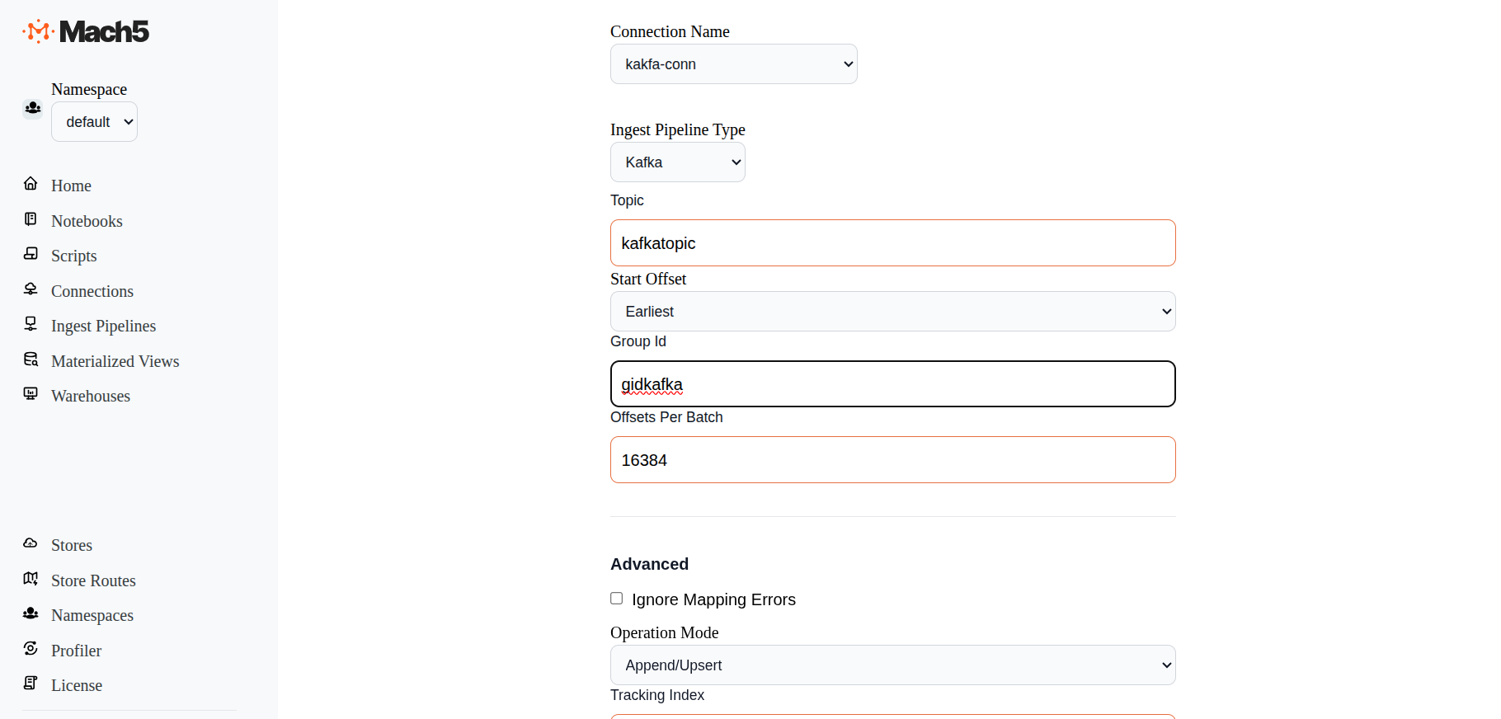Expand the Ingest Pipeline Type dropdown

tap(677, 162)
